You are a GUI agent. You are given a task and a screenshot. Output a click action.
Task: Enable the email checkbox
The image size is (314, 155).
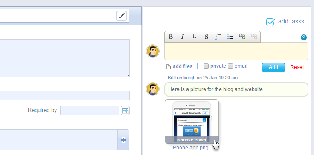(230, 66)
